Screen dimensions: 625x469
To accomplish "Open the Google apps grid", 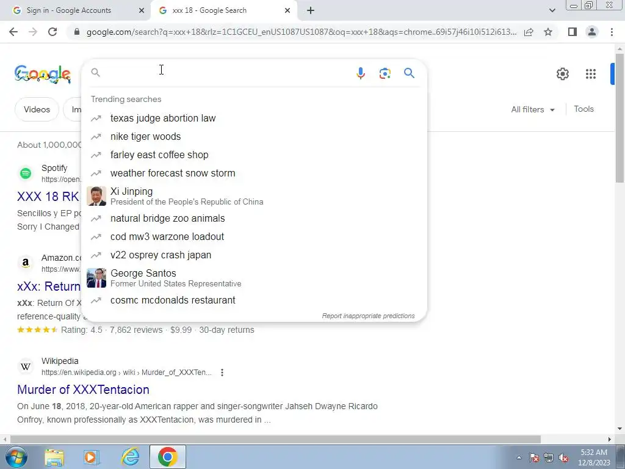I will pyautogui.click(x=591, y=74).
